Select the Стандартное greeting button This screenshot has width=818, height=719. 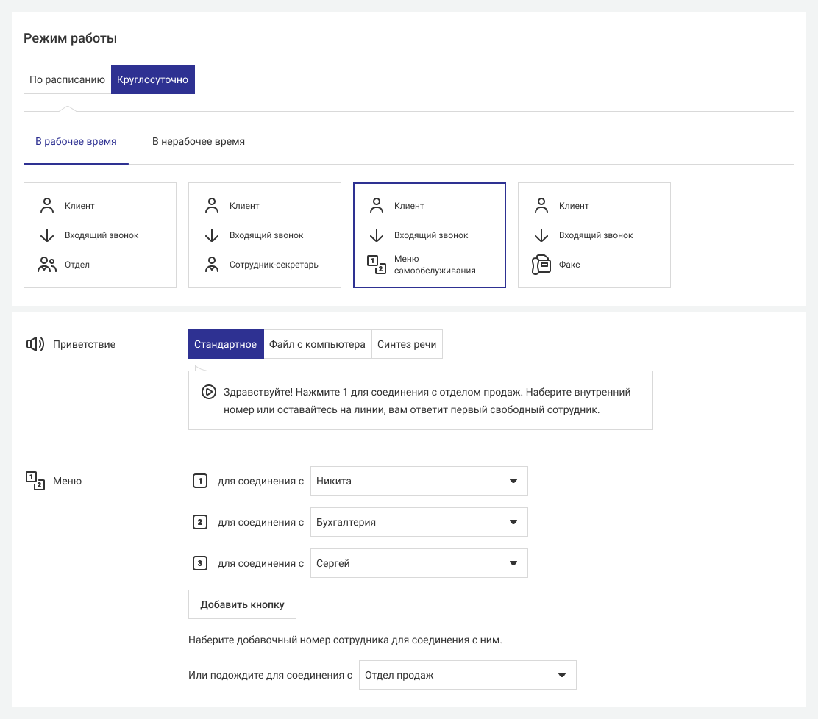tap(225, 344)
